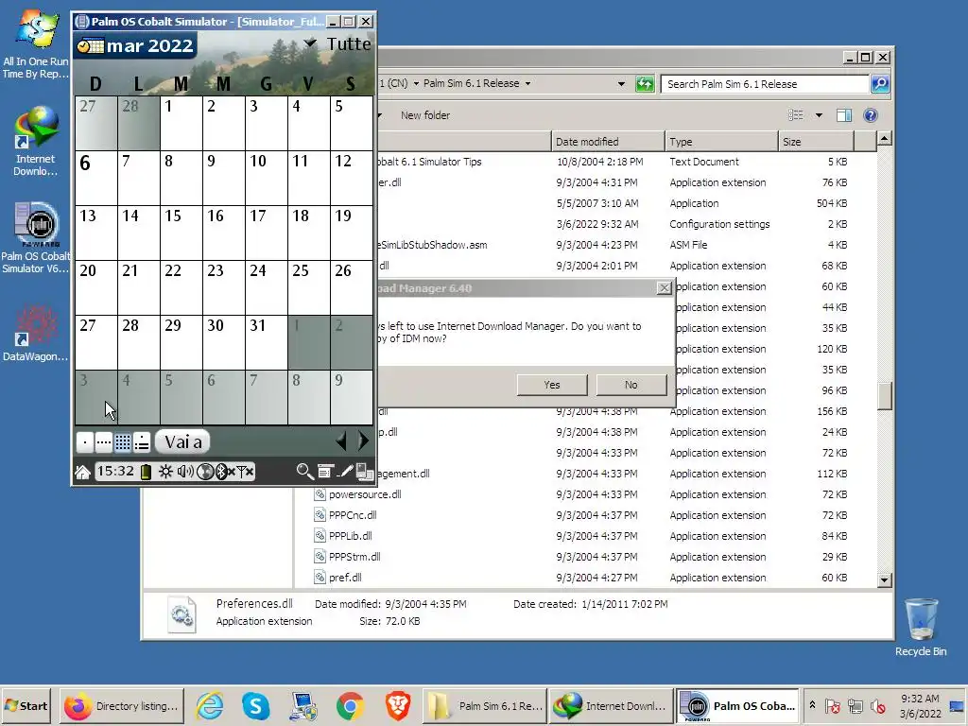This screenshot has height=726, width=968.
Task: Tap the globe network icon in status bar
Action: coord(205,473)
